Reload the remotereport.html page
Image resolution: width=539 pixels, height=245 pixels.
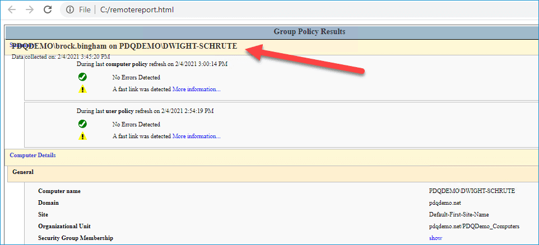pos(48,10)
